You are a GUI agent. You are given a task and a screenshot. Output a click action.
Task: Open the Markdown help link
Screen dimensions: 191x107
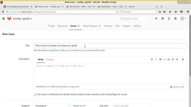(x=41, y=86)
